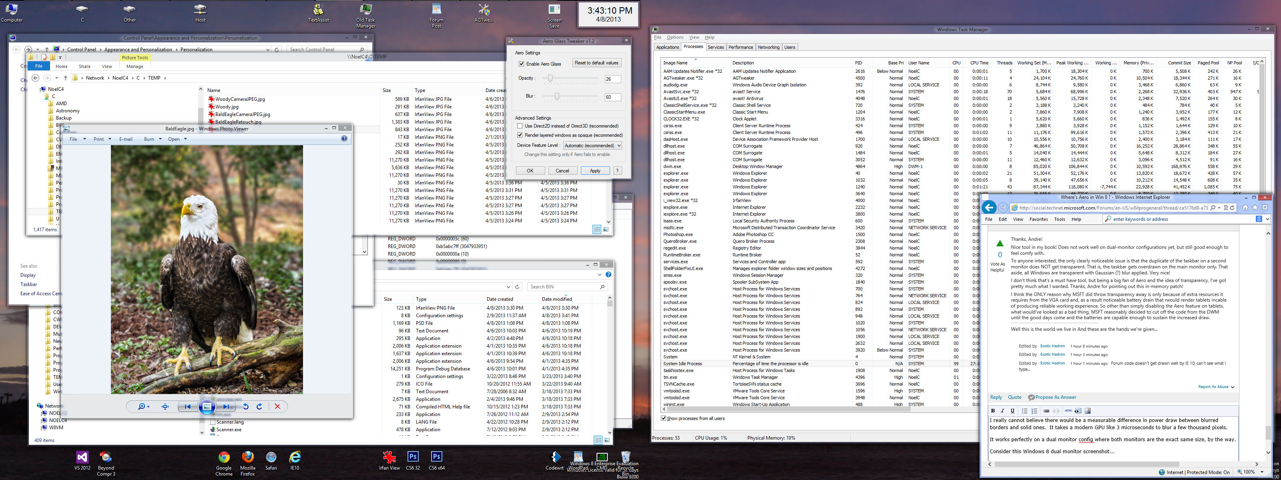
Task: Show next photo in Photo Viewer
Action: pos(226,406)
